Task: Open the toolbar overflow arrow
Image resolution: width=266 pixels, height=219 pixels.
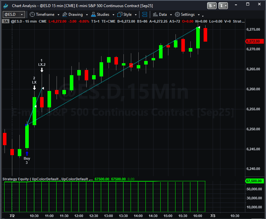Action: [x=203, y=16]
